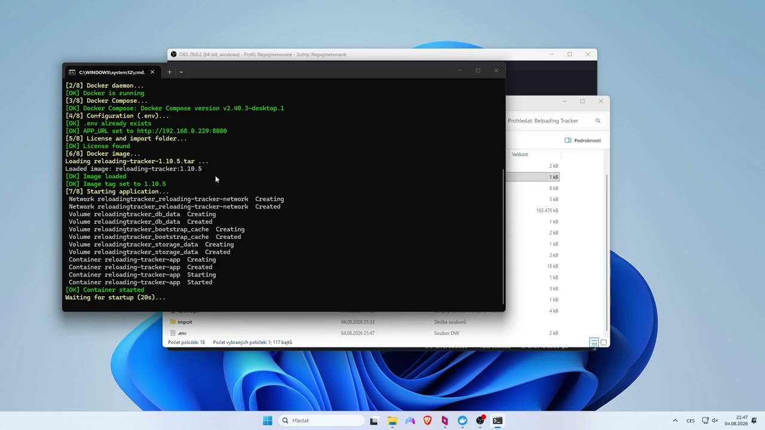This screenshot has height=430, width=765.
Task: Click the 'Waiting for startup (20s)...' line
Action: [x=115, y=297]
